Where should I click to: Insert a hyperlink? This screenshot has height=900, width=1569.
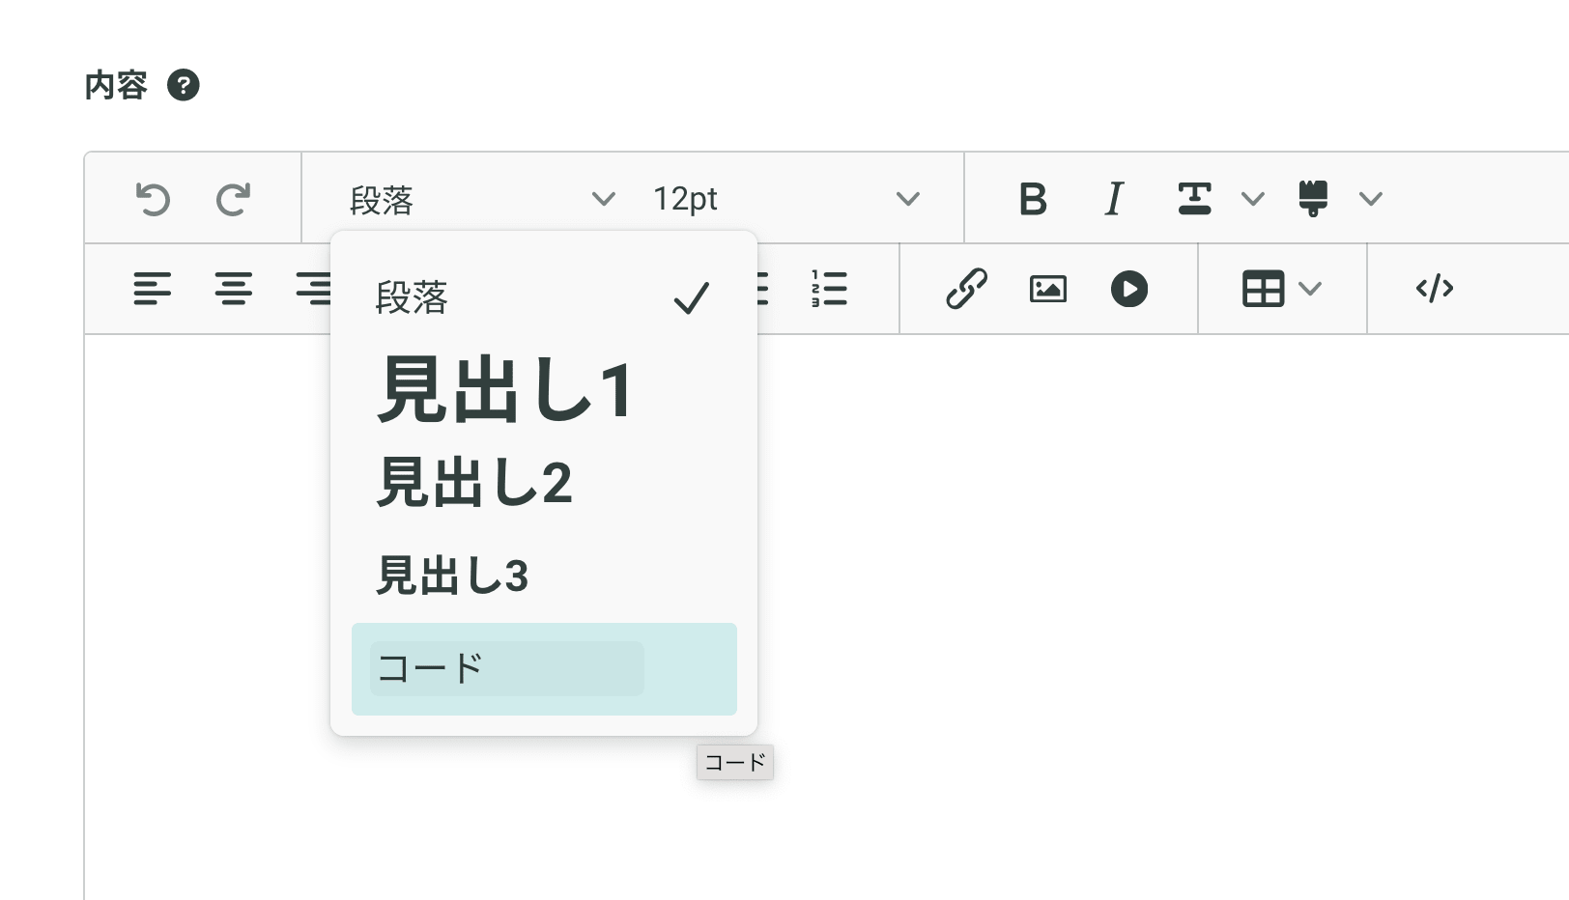[966, 289]
